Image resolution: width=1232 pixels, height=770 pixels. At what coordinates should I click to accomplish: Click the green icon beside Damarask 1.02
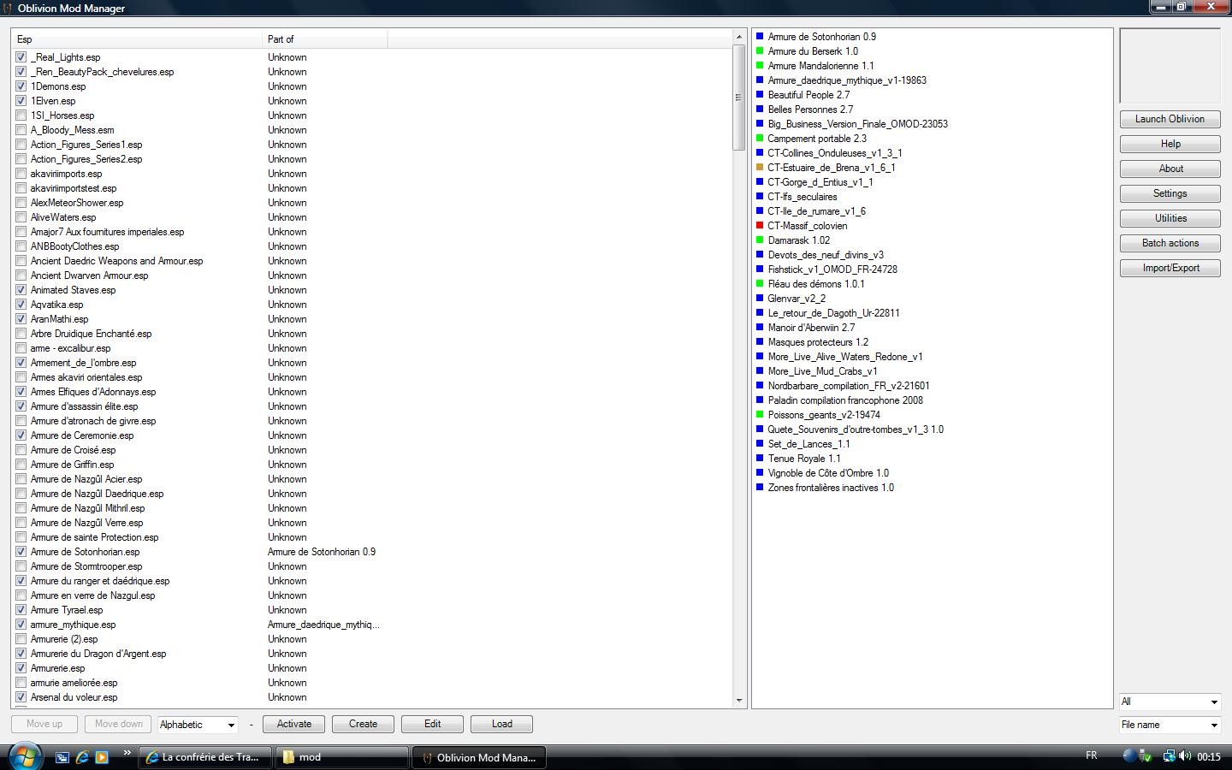click(760, 240)
